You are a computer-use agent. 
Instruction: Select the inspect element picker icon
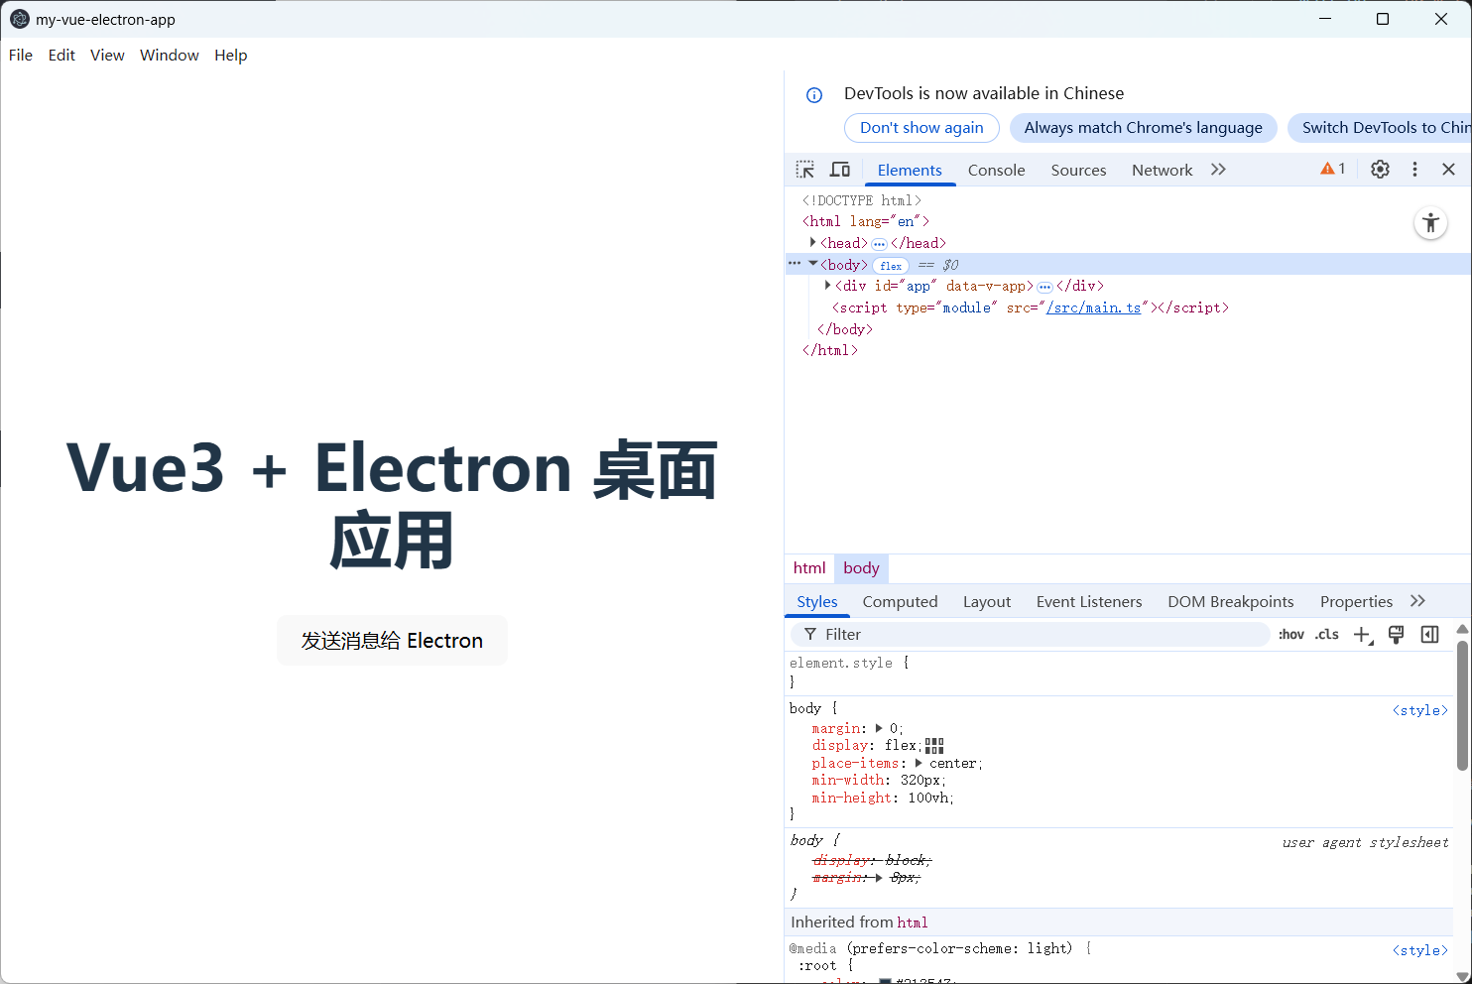pyautogui.click(x=804, y=170)
